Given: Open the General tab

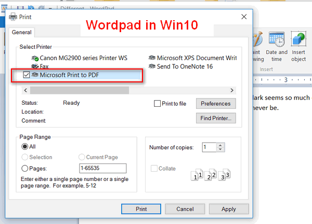Looking at the screenshot, I should (21, 32).
